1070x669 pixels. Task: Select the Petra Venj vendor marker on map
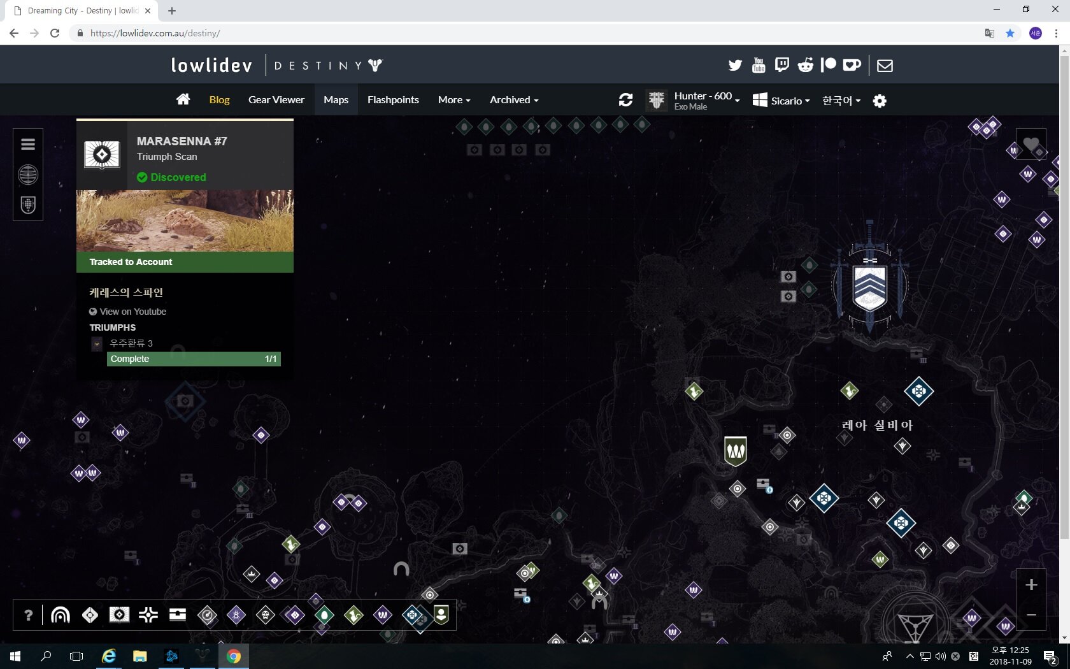point(736,451)
